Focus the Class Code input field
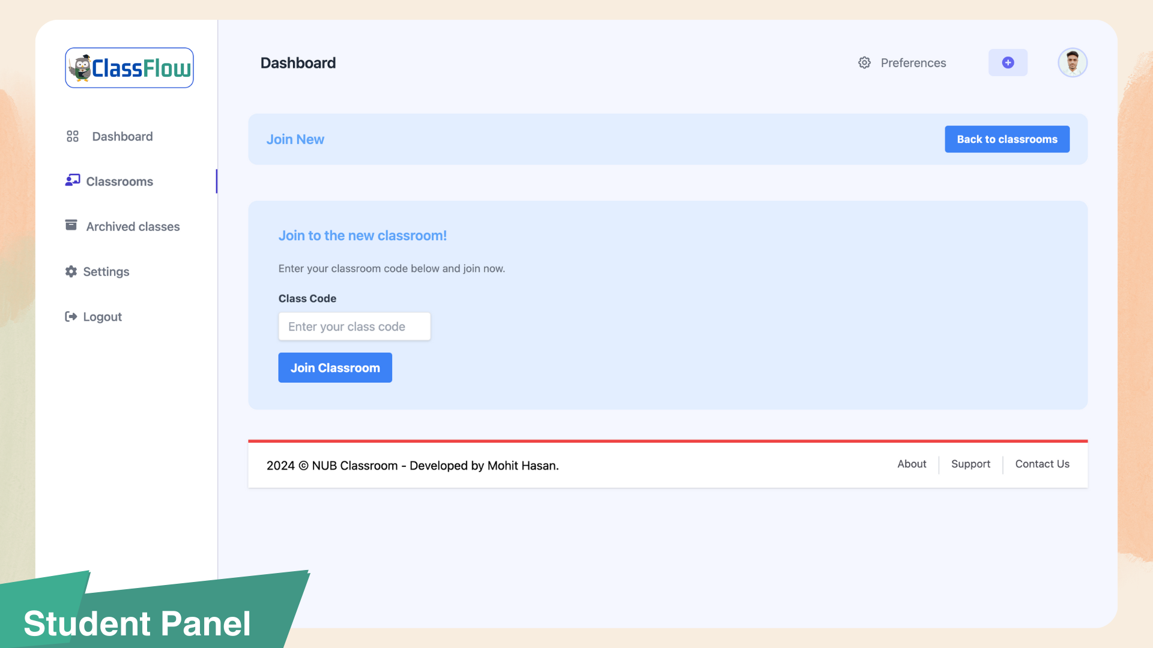 pos(354,326)
